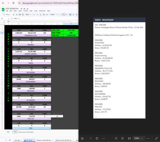
Task: Switch to BONUS LIVEGAME WL sheet tab
Action: 44,140
